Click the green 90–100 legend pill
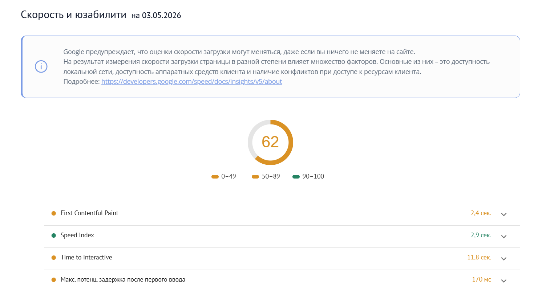The height and width of the screenshot is (299, 542). [x=296, y=177]
